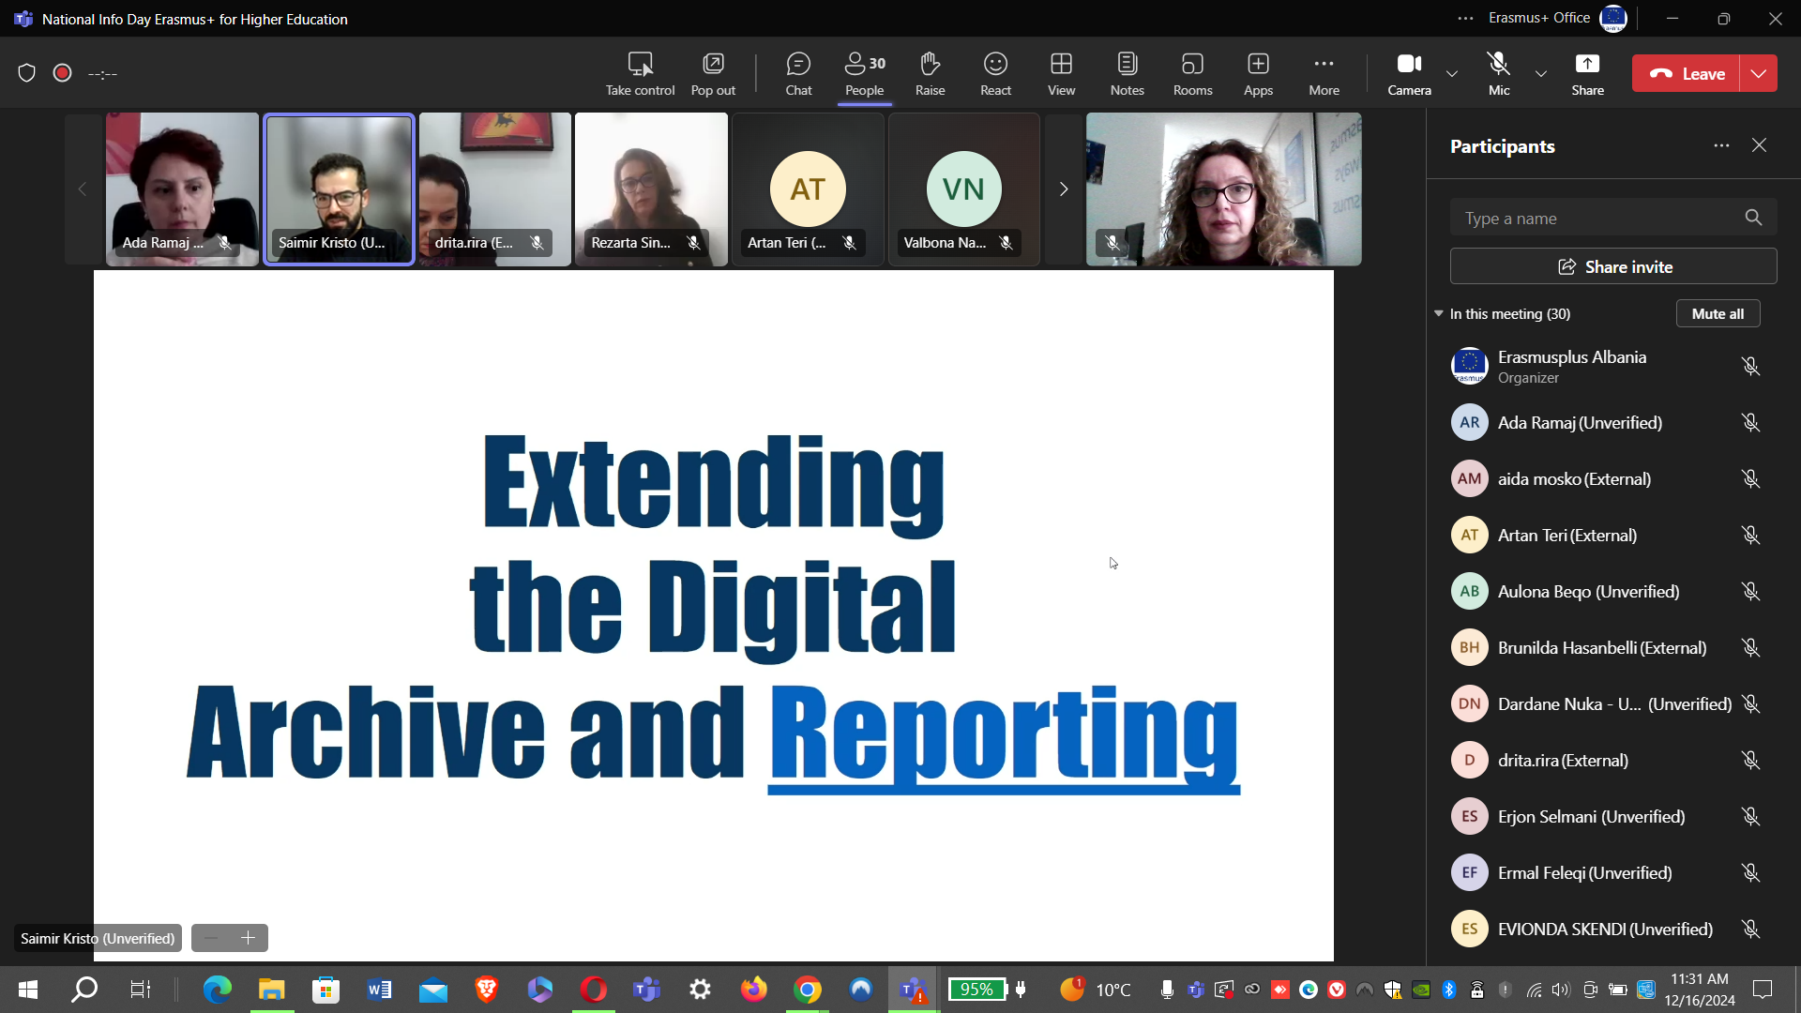The width and height of the screenshot is (1801, 1013).
Task: Pop out the shared content
Action: [713, 73]
